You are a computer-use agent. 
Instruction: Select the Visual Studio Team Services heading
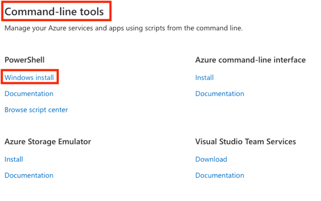click(246, 142)
